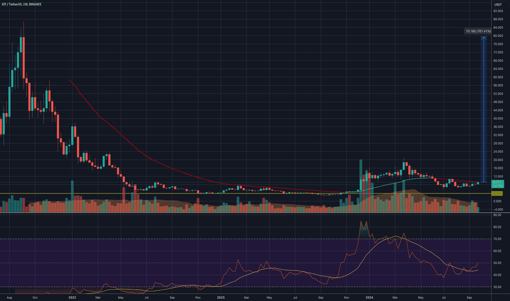The height and width of the screenshot is (301, 510).
Task: Click the 40.00 RSI scale label
Action: click(499, 275)
